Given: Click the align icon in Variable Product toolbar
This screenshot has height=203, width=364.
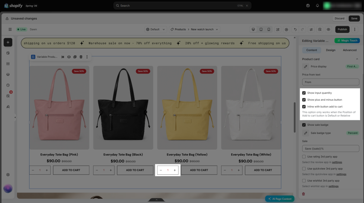Looking at the screenshot, I should coord(63,57).
